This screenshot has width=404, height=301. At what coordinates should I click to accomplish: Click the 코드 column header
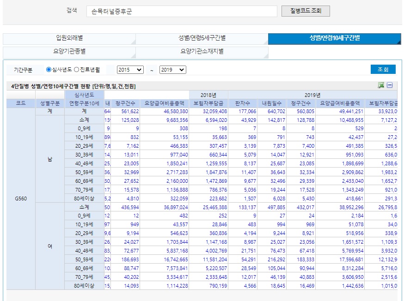[21, 103]
